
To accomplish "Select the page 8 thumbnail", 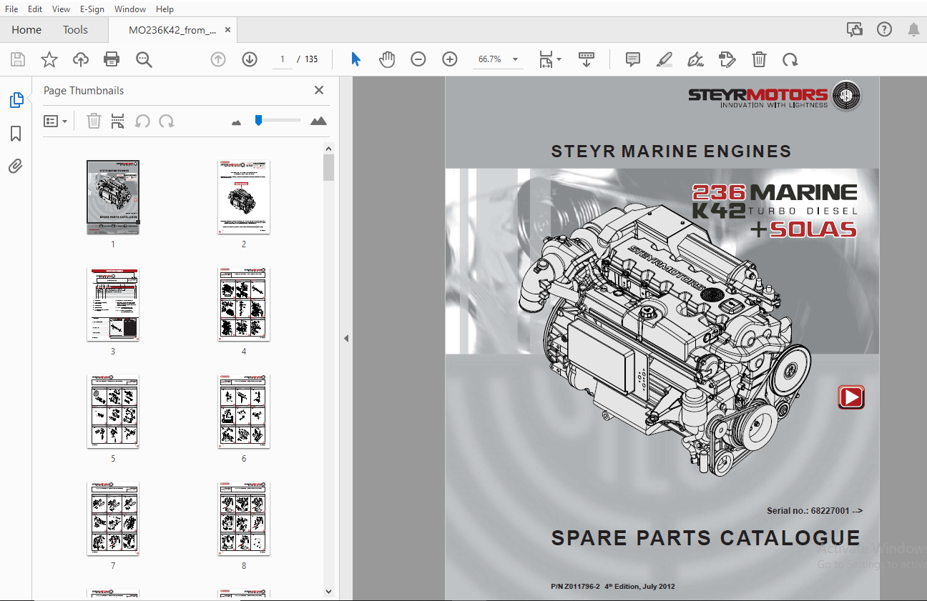I will pos(244,518).
